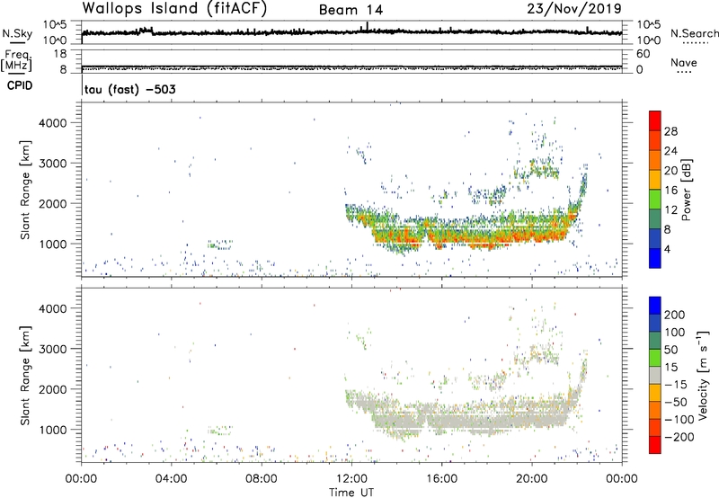Click the 'Wallops Island (fitACF)' title
Viewport: 719px width, 498px height.
pos(174,9)
